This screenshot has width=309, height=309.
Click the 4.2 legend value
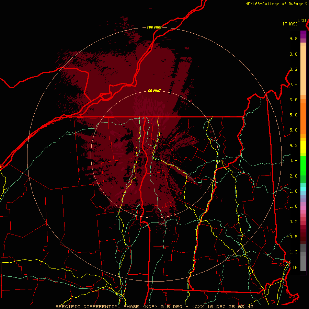(x=294, y=146)
